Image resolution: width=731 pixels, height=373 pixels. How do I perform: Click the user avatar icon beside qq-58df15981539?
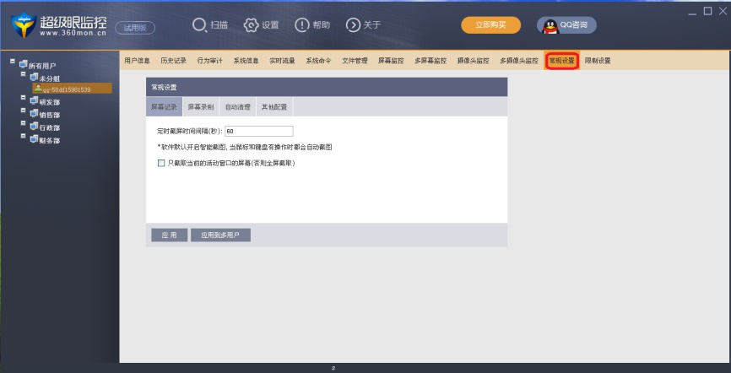pyautogui.click(x=38, y=88)
